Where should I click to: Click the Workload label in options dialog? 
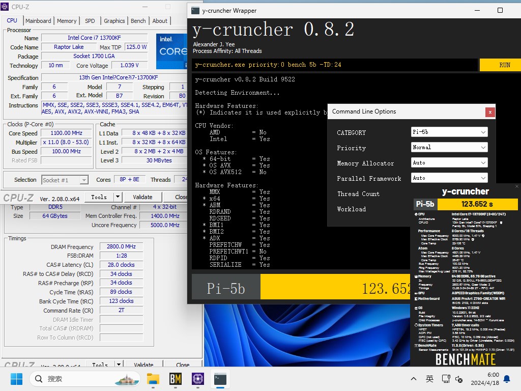[352, 209]
